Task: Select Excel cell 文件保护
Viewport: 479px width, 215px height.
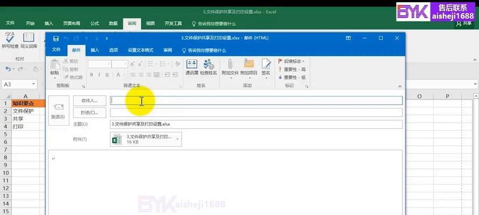Action: tap(26, 111)
